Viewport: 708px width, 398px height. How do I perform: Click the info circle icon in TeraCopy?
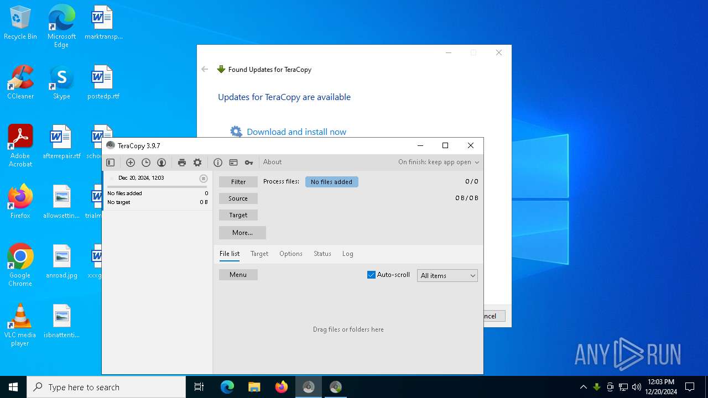218,163
